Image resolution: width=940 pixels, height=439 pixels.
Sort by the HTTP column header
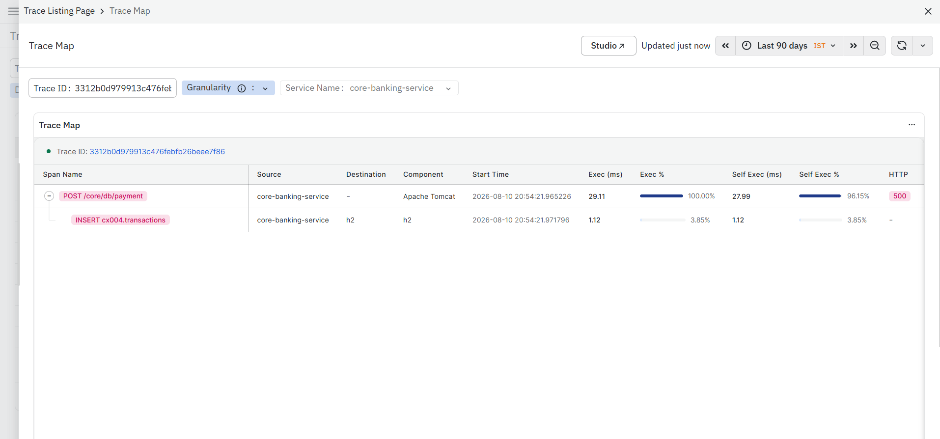(x=898, y=174)
